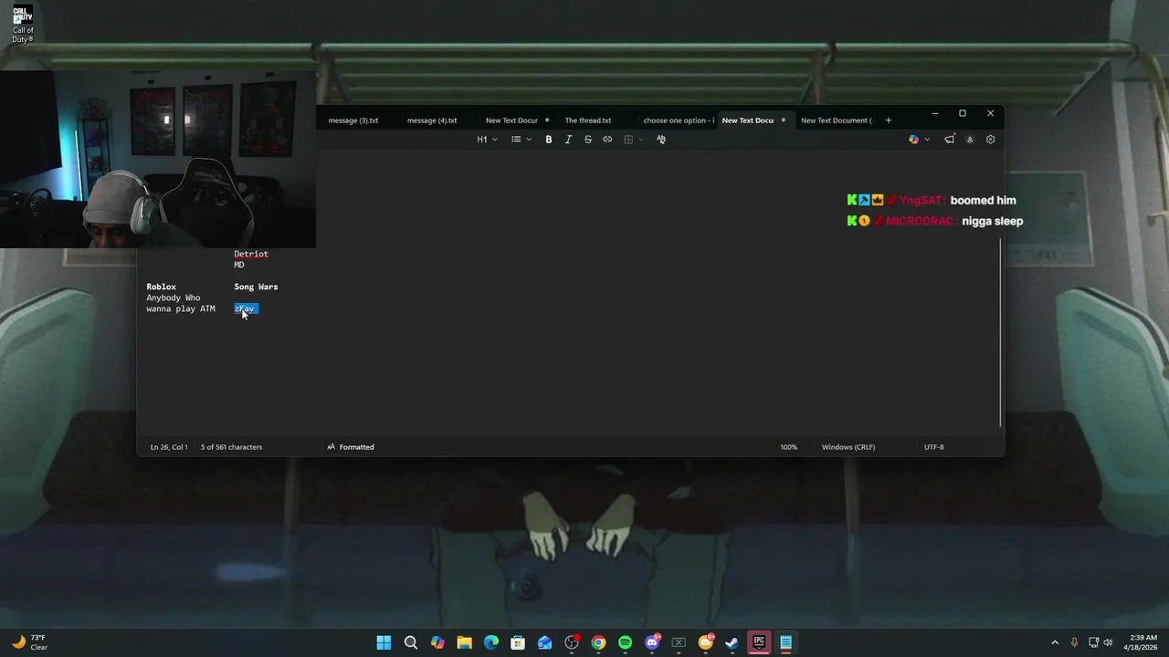Open taskbar Search
The width and height of the screenshot is (1169, 657).
pyautogui.click(x=411, y=642)
